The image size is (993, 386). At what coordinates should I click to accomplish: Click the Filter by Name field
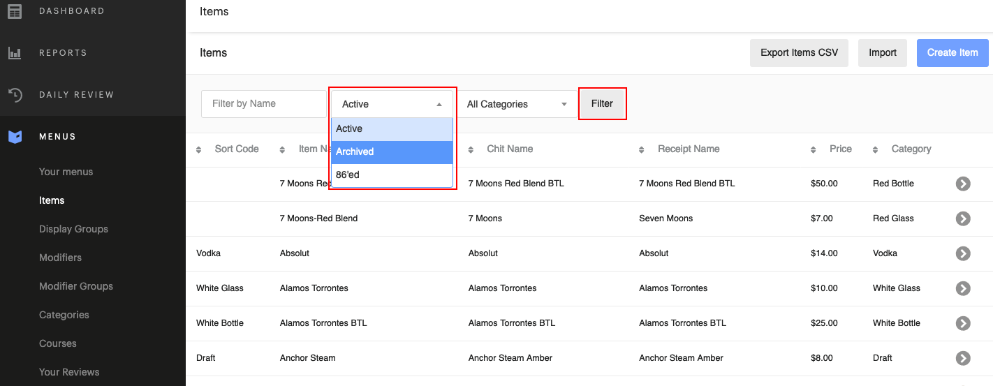click(x=264, y=104)
